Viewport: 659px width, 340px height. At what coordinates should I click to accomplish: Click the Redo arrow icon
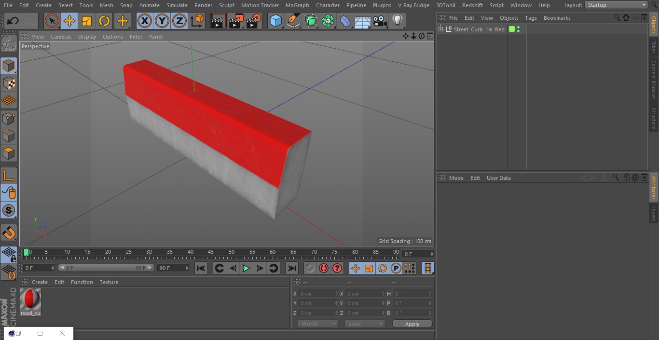[x=29, y=21]
